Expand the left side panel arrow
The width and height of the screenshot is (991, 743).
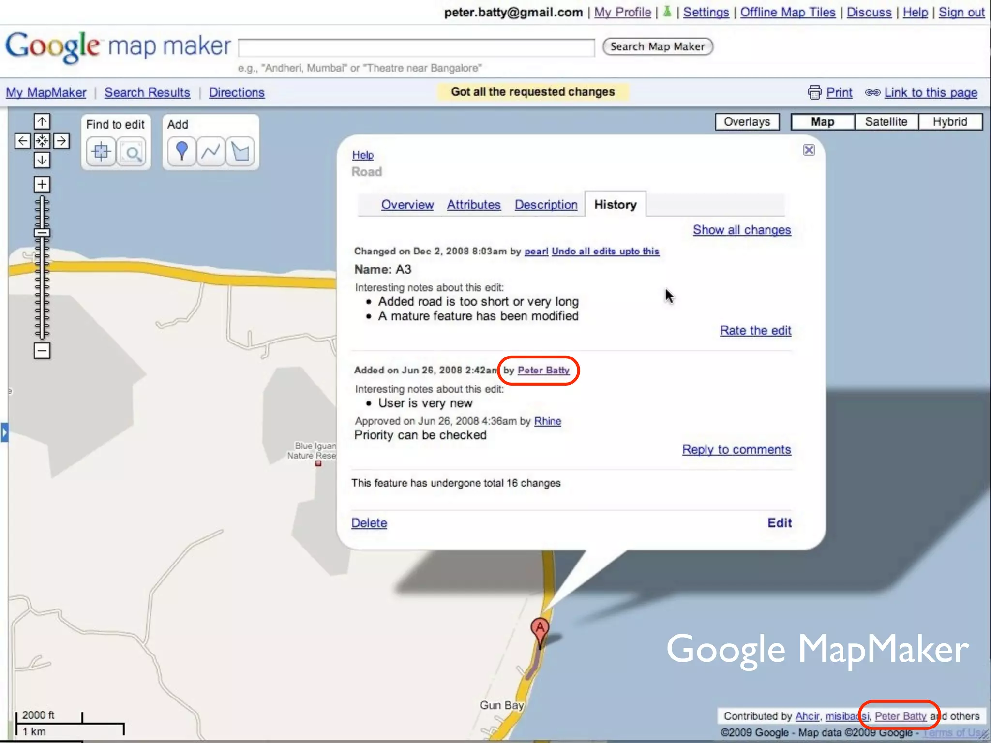coord(4,432)
